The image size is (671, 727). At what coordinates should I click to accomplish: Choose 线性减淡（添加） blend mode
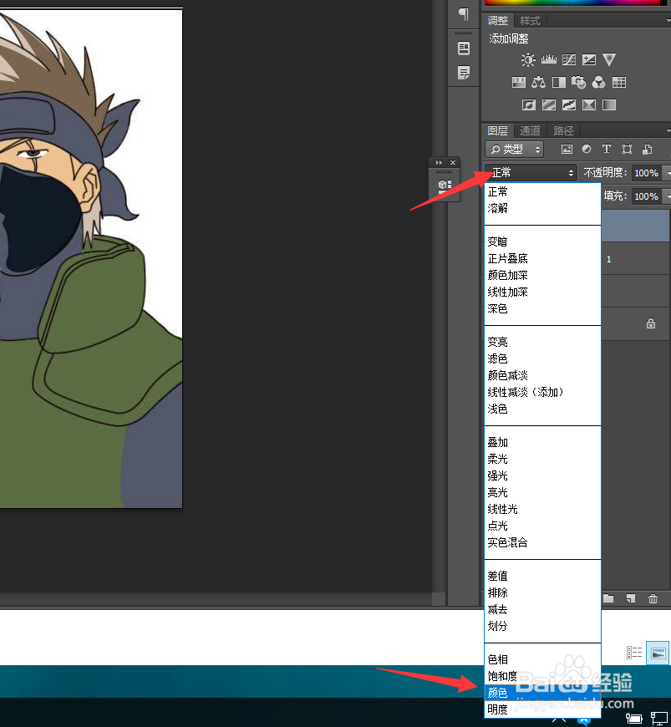[x=542, y=392]
